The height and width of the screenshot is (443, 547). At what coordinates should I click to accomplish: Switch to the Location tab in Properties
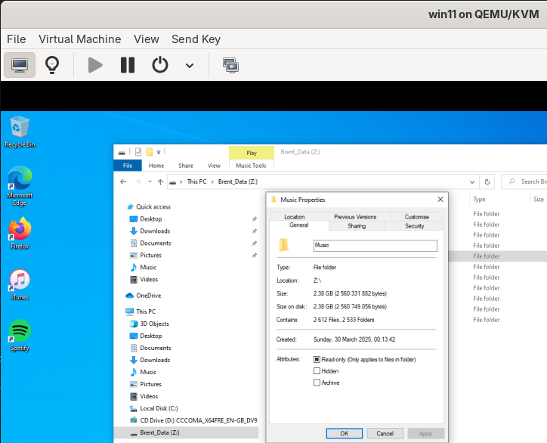(295, 216)
